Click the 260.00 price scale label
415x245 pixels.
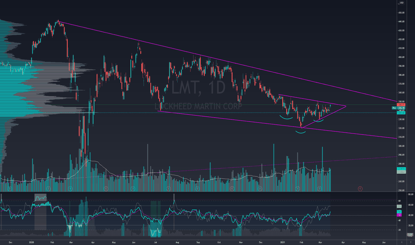401,181
